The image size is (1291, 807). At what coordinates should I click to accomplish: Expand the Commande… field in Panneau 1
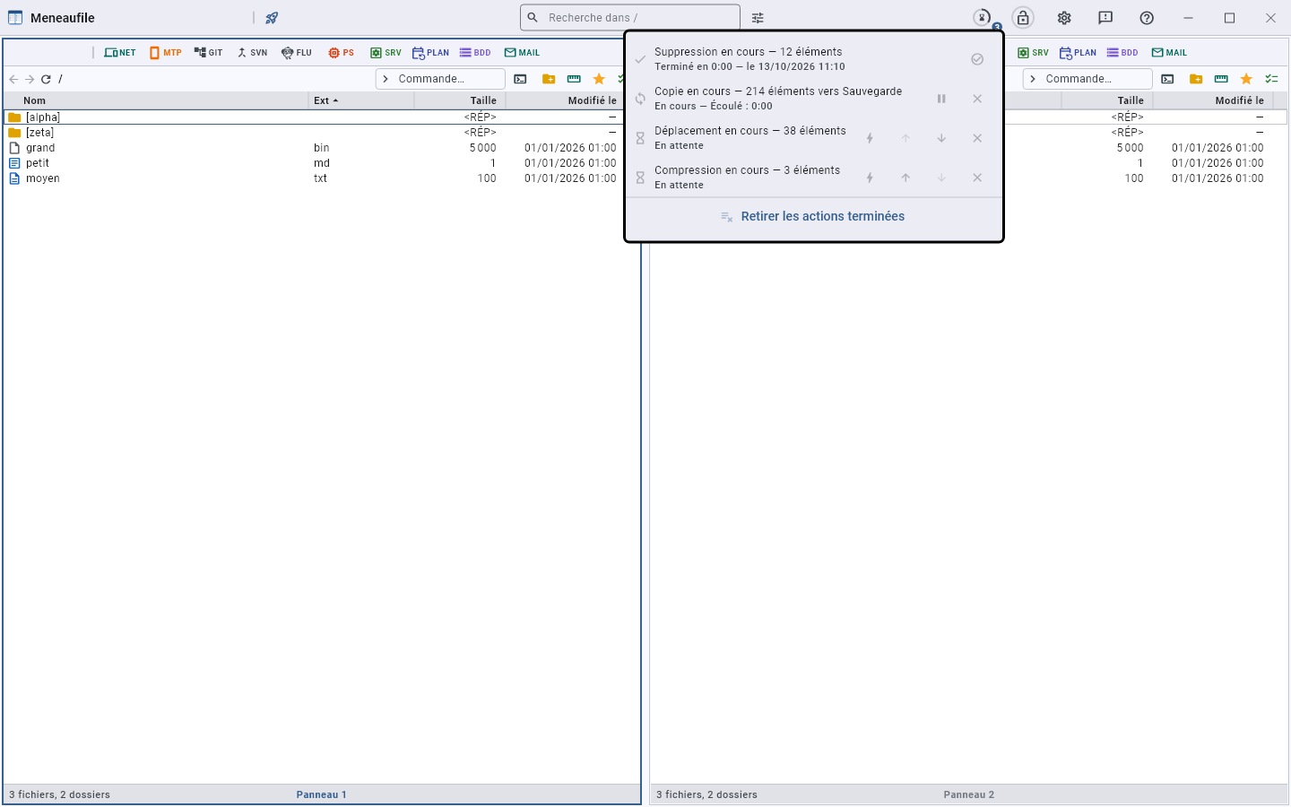point(440,79)
